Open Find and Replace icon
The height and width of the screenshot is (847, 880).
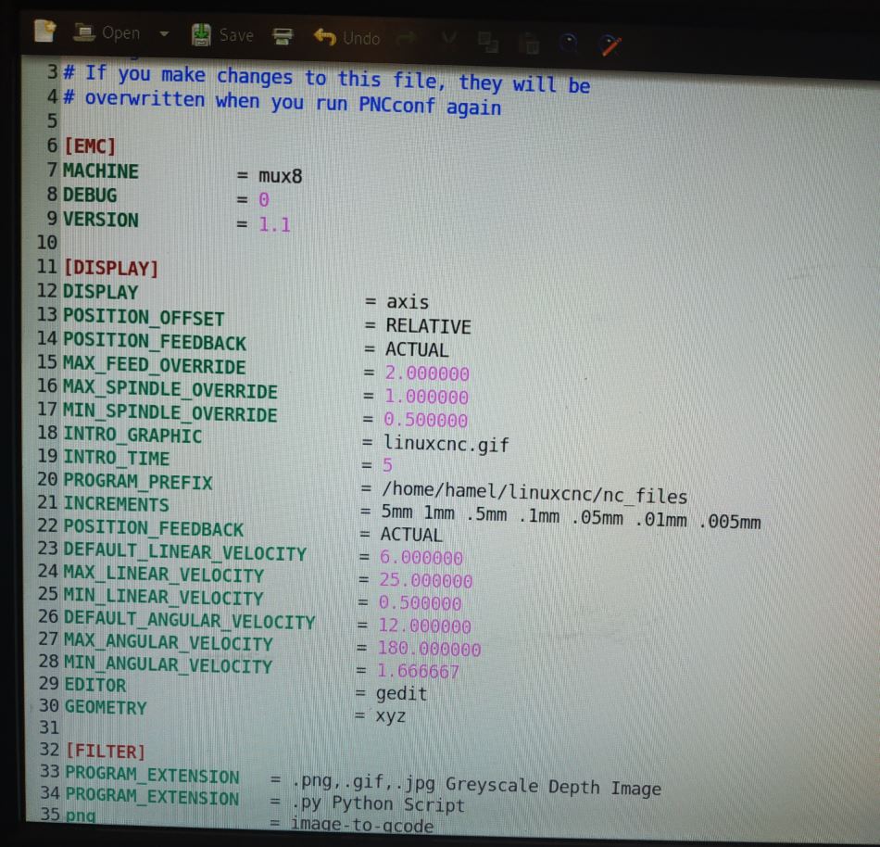tap(610, 44)
